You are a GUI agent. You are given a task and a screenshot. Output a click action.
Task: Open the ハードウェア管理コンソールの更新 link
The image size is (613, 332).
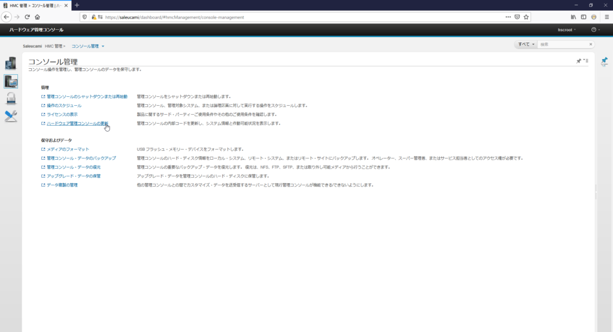coord(78,123)
